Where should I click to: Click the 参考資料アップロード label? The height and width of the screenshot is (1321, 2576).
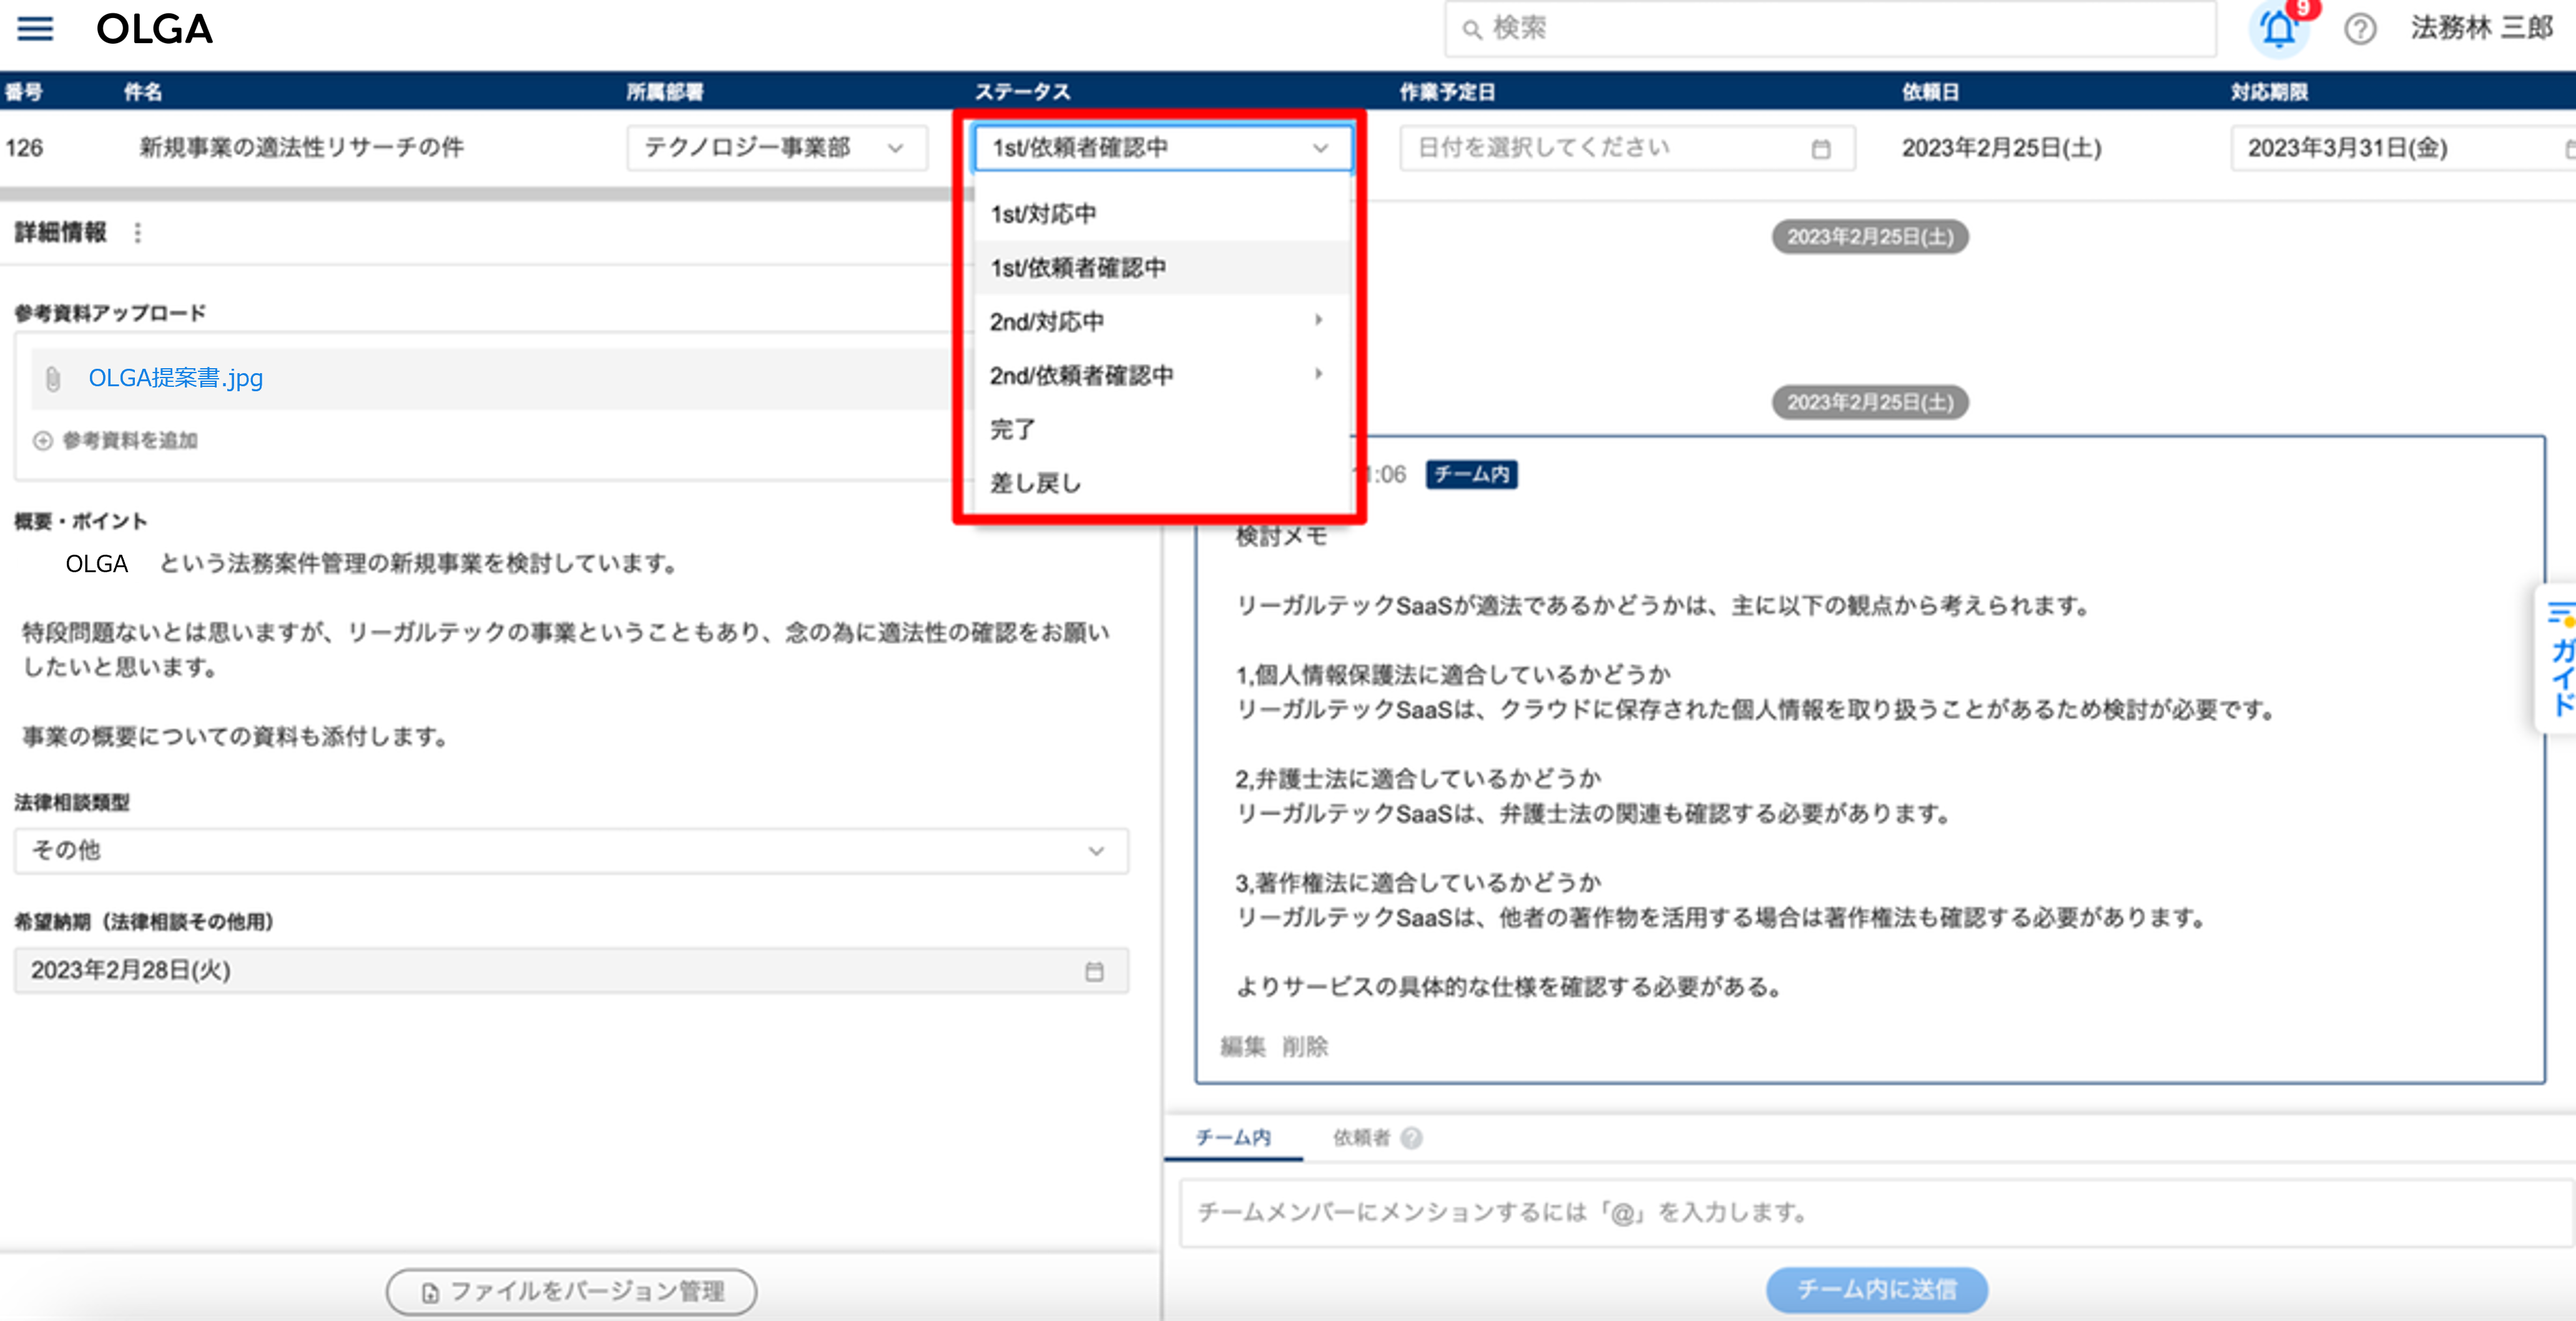pyautogui.click(x=110, y=314)
